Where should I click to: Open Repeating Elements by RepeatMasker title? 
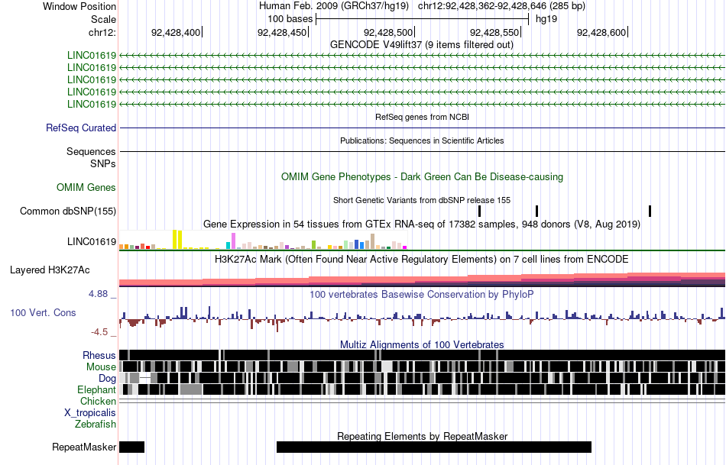tap(423, 436)
